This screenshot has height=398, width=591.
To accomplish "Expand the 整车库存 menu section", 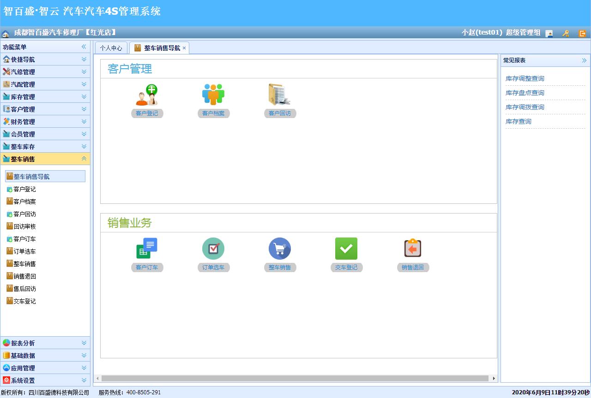I will coord(84,146).
